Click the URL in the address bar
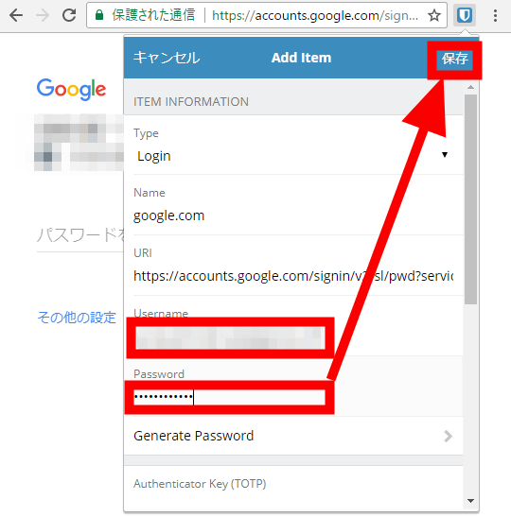The image size is (511, 517). pos(315,15)
